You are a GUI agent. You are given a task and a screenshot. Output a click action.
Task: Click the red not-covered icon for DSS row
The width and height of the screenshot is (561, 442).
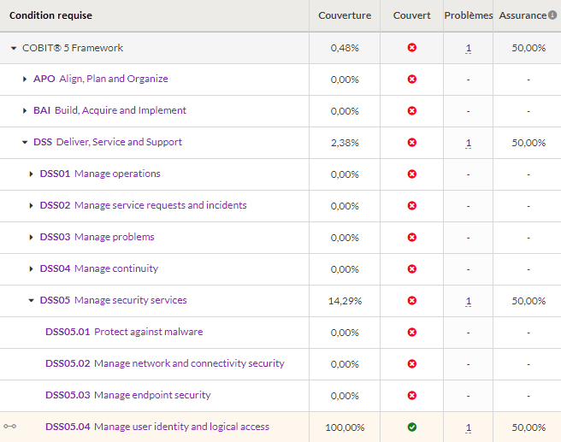point(412,142)
